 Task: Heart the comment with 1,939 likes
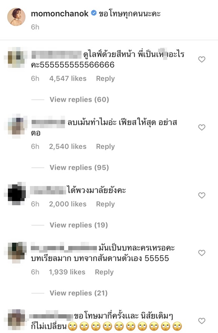click(x=202, y=253)
